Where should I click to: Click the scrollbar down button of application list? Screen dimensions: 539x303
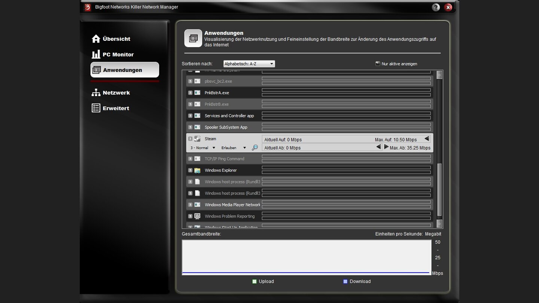(x=439, y=224)
